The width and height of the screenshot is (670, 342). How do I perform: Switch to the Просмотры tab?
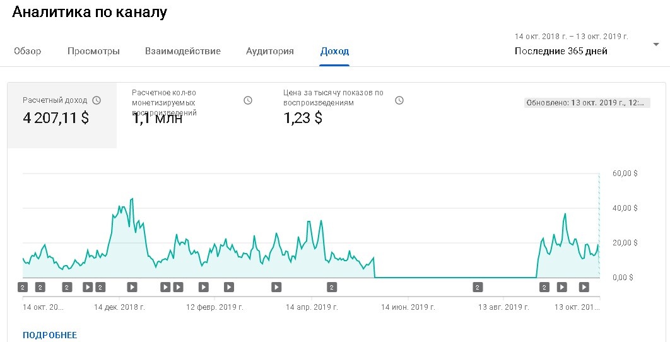pyautogui.click(x=93, y=51)
